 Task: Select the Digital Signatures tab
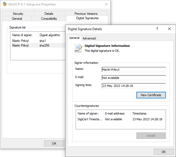pyautogui.click(x=87, y=18)
